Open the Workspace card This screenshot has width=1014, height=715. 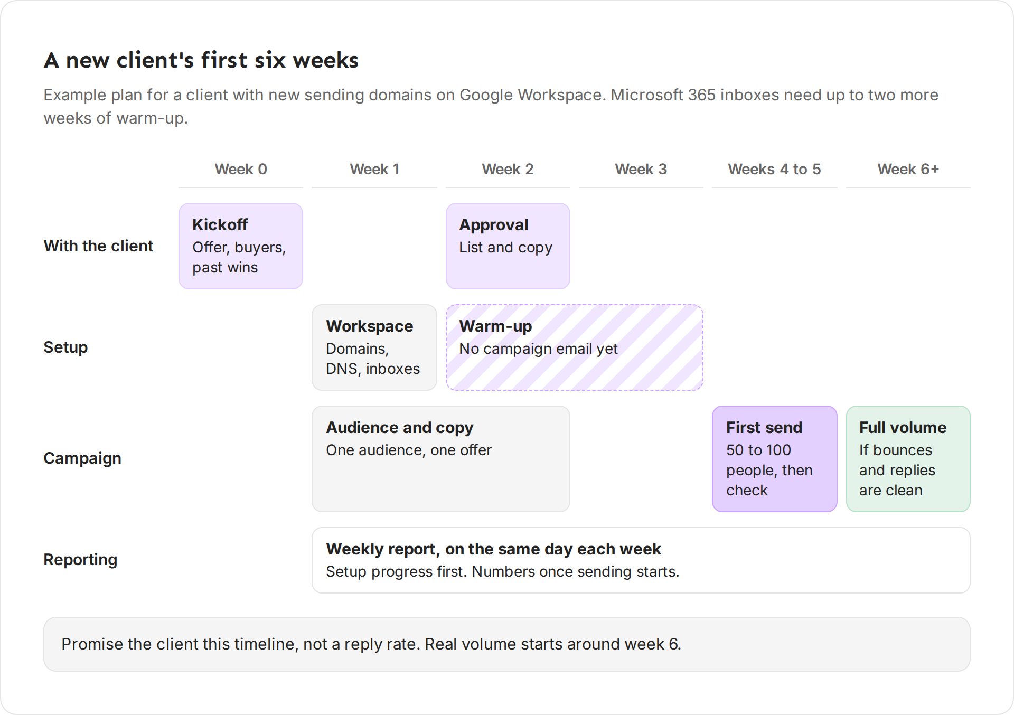click(374, 347)
